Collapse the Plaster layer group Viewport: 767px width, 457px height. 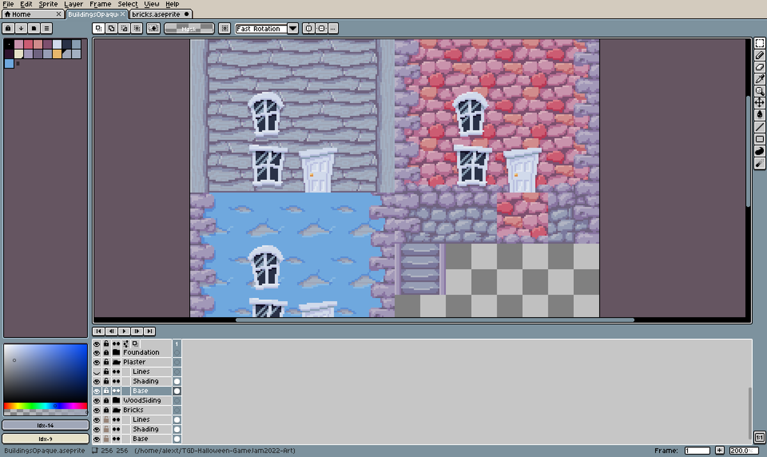[117, 362]
